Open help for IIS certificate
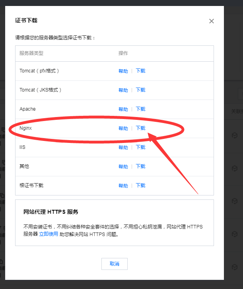The image size is (243, 289). coord(123,147)
